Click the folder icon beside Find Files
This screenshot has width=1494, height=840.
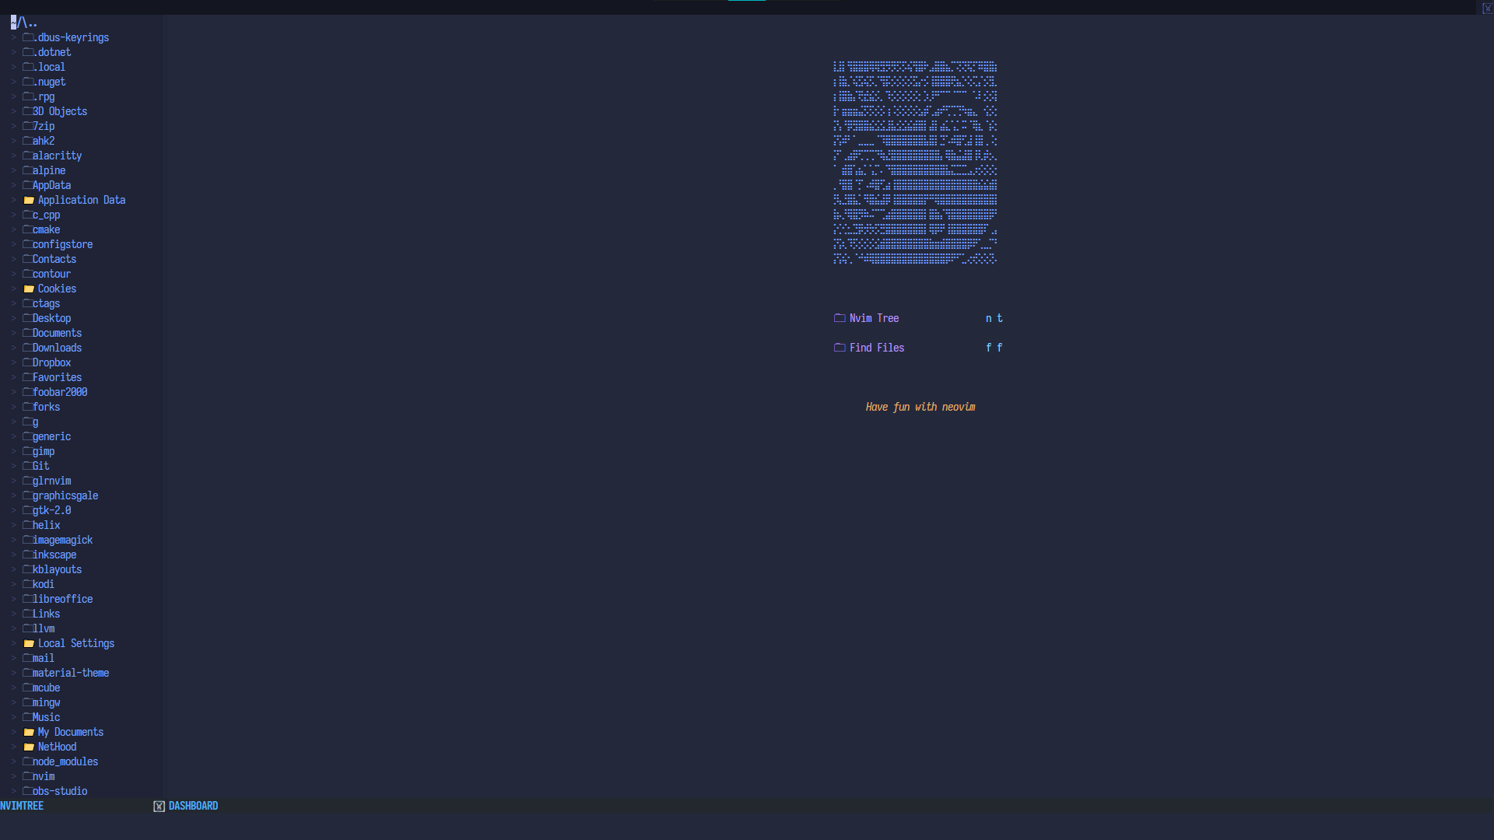[x=840, y=348]
